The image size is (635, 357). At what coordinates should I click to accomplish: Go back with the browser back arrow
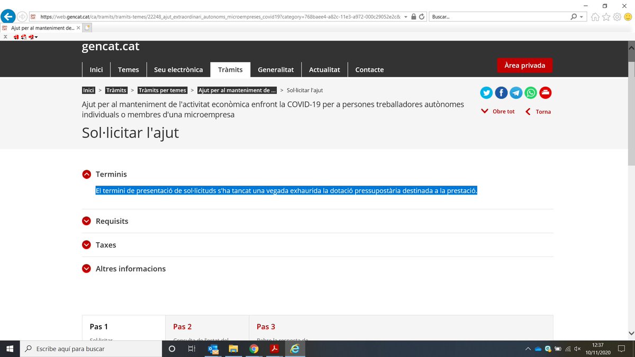coord(8,16)
